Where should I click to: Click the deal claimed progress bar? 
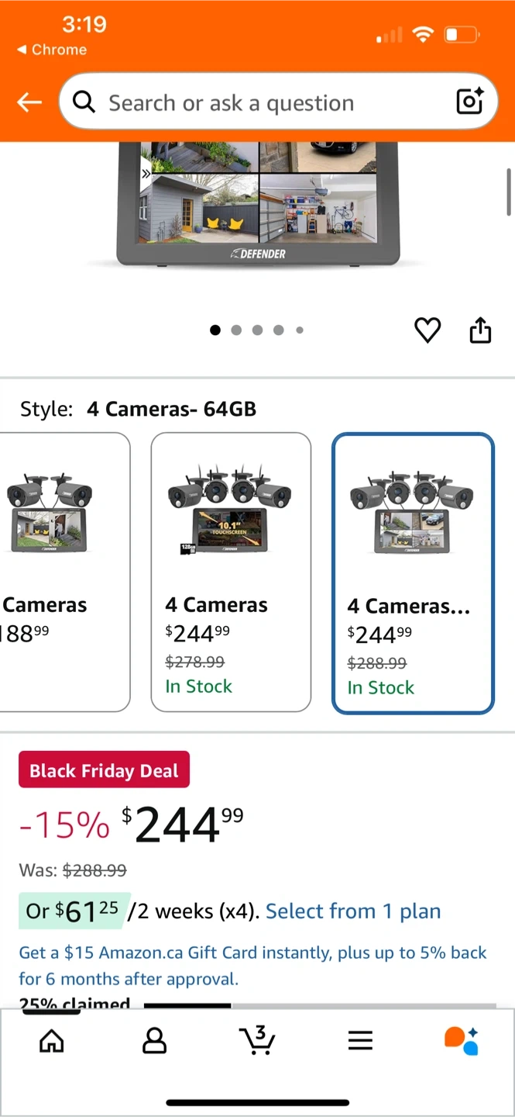point(319,1005)
